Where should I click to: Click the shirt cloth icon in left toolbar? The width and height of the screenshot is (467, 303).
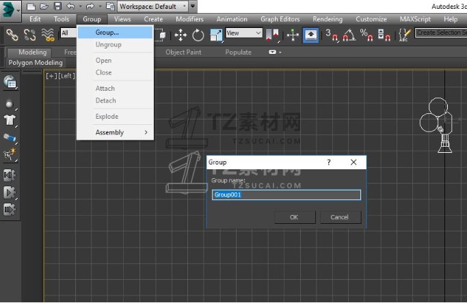[x=10, y=120]
